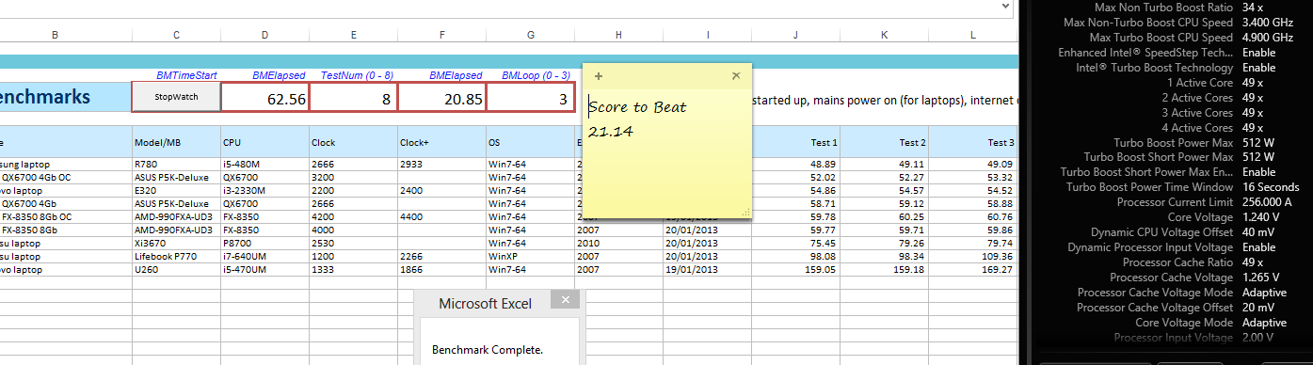Select Test 2 value 52.27
1313x365 pixels.
point(884,177)
